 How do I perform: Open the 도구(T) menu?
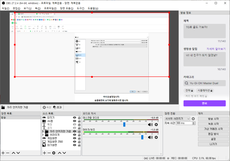click(81, 8)
